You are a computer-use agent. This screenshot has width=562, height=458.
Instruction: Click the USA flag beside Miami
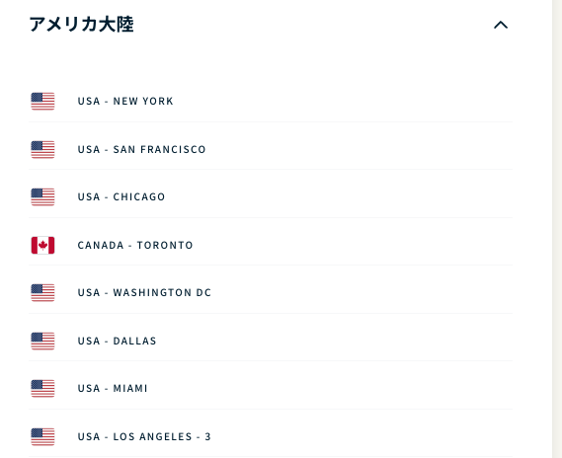[x=42, y=389]
